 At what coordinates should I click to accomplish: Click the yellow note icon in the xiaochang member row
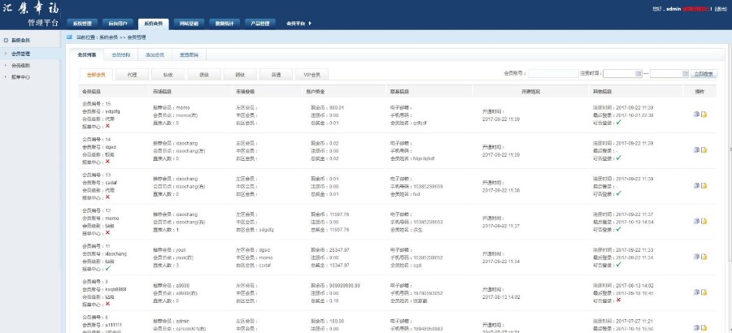point(704,257)
